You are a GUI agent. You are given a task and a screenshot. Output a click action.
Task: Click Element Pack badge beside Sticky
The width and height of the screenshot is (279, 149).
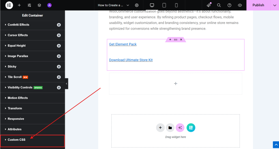[x=59, y=67]
